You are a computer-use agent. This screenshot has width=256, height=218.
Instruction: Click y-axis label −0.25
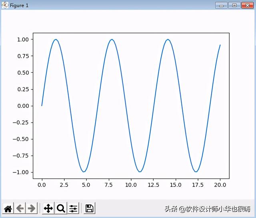[21, 123]
